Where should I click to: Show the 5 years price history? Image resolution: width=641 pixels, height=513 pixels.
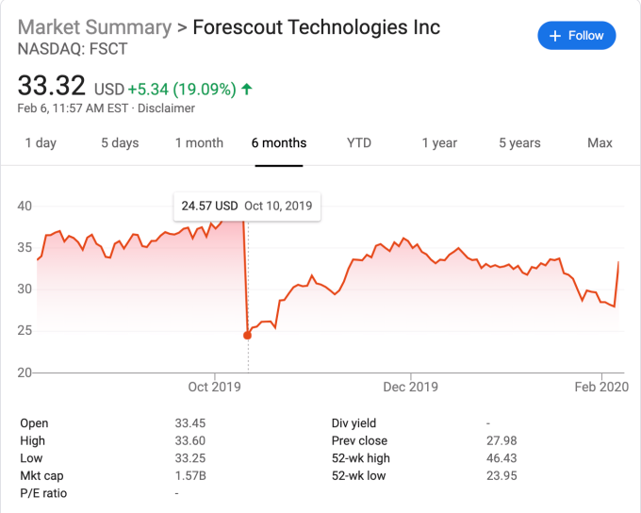[x=519, y=143]
